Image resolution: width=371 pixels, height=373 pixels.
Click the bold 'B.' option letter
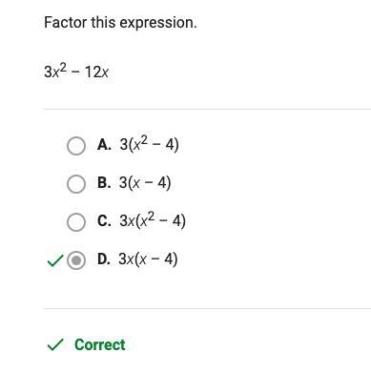104,183
